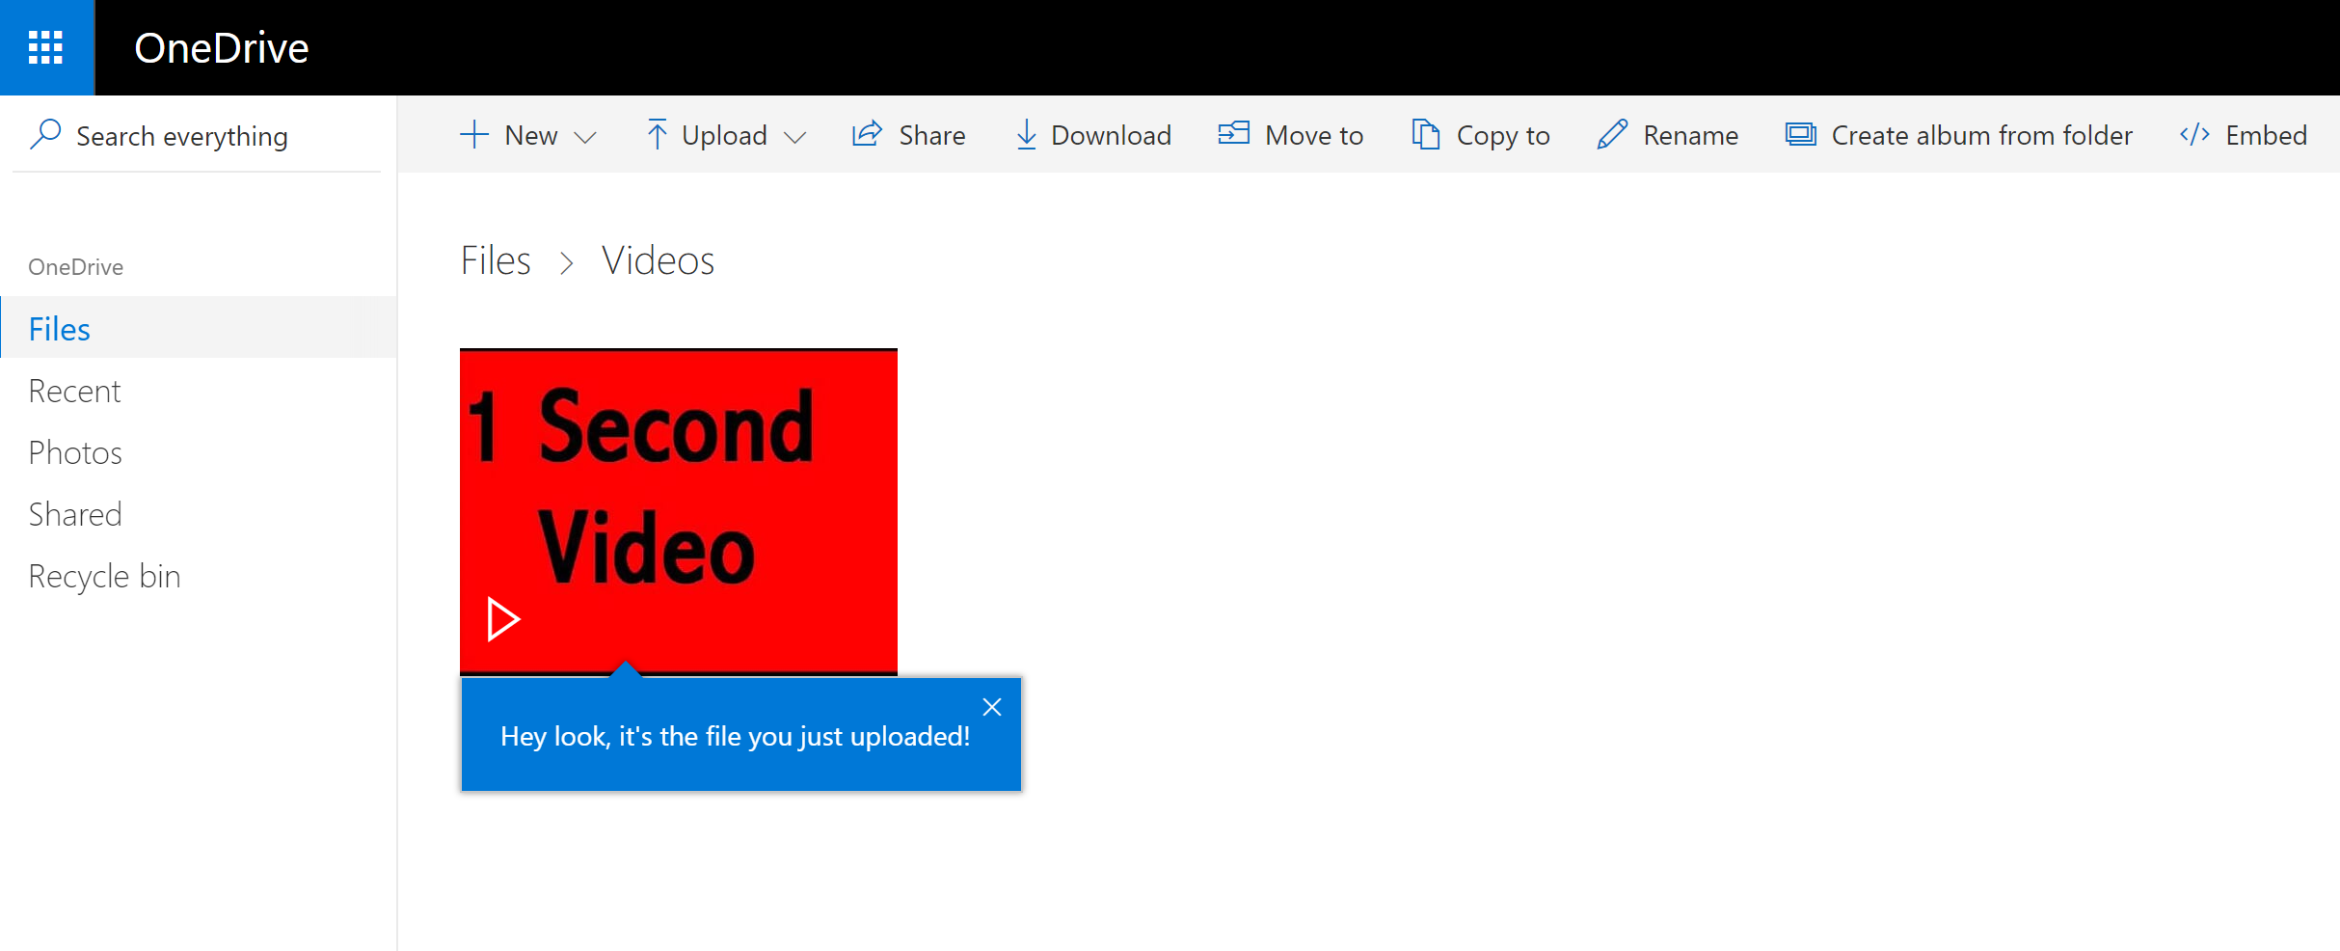The width and height of the screenshot is (2340, 951).
Task: Click the Move to folder icon
Action: [x=1233, y=134]
